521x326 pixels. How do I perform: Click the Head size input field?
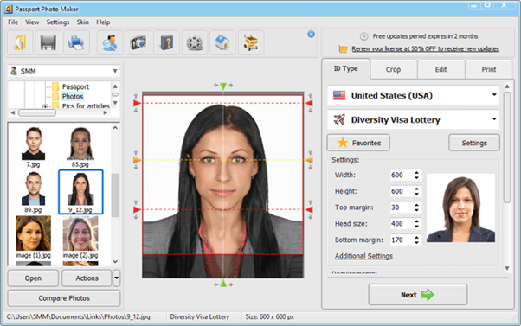tap(402, 223)
